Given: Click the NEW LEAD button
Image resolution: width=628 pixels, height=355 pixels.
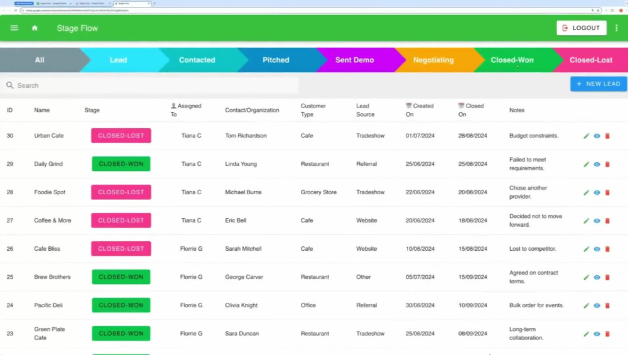Looking at the screenshot, I should click(x=598, y=84).
